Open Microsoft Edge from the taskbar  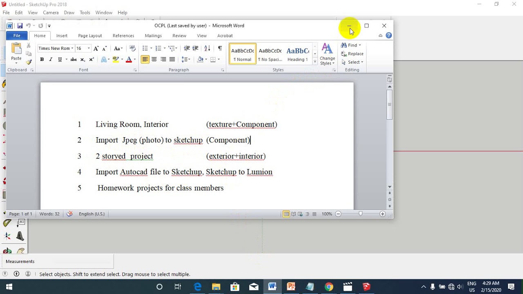[x=198, y=287]
